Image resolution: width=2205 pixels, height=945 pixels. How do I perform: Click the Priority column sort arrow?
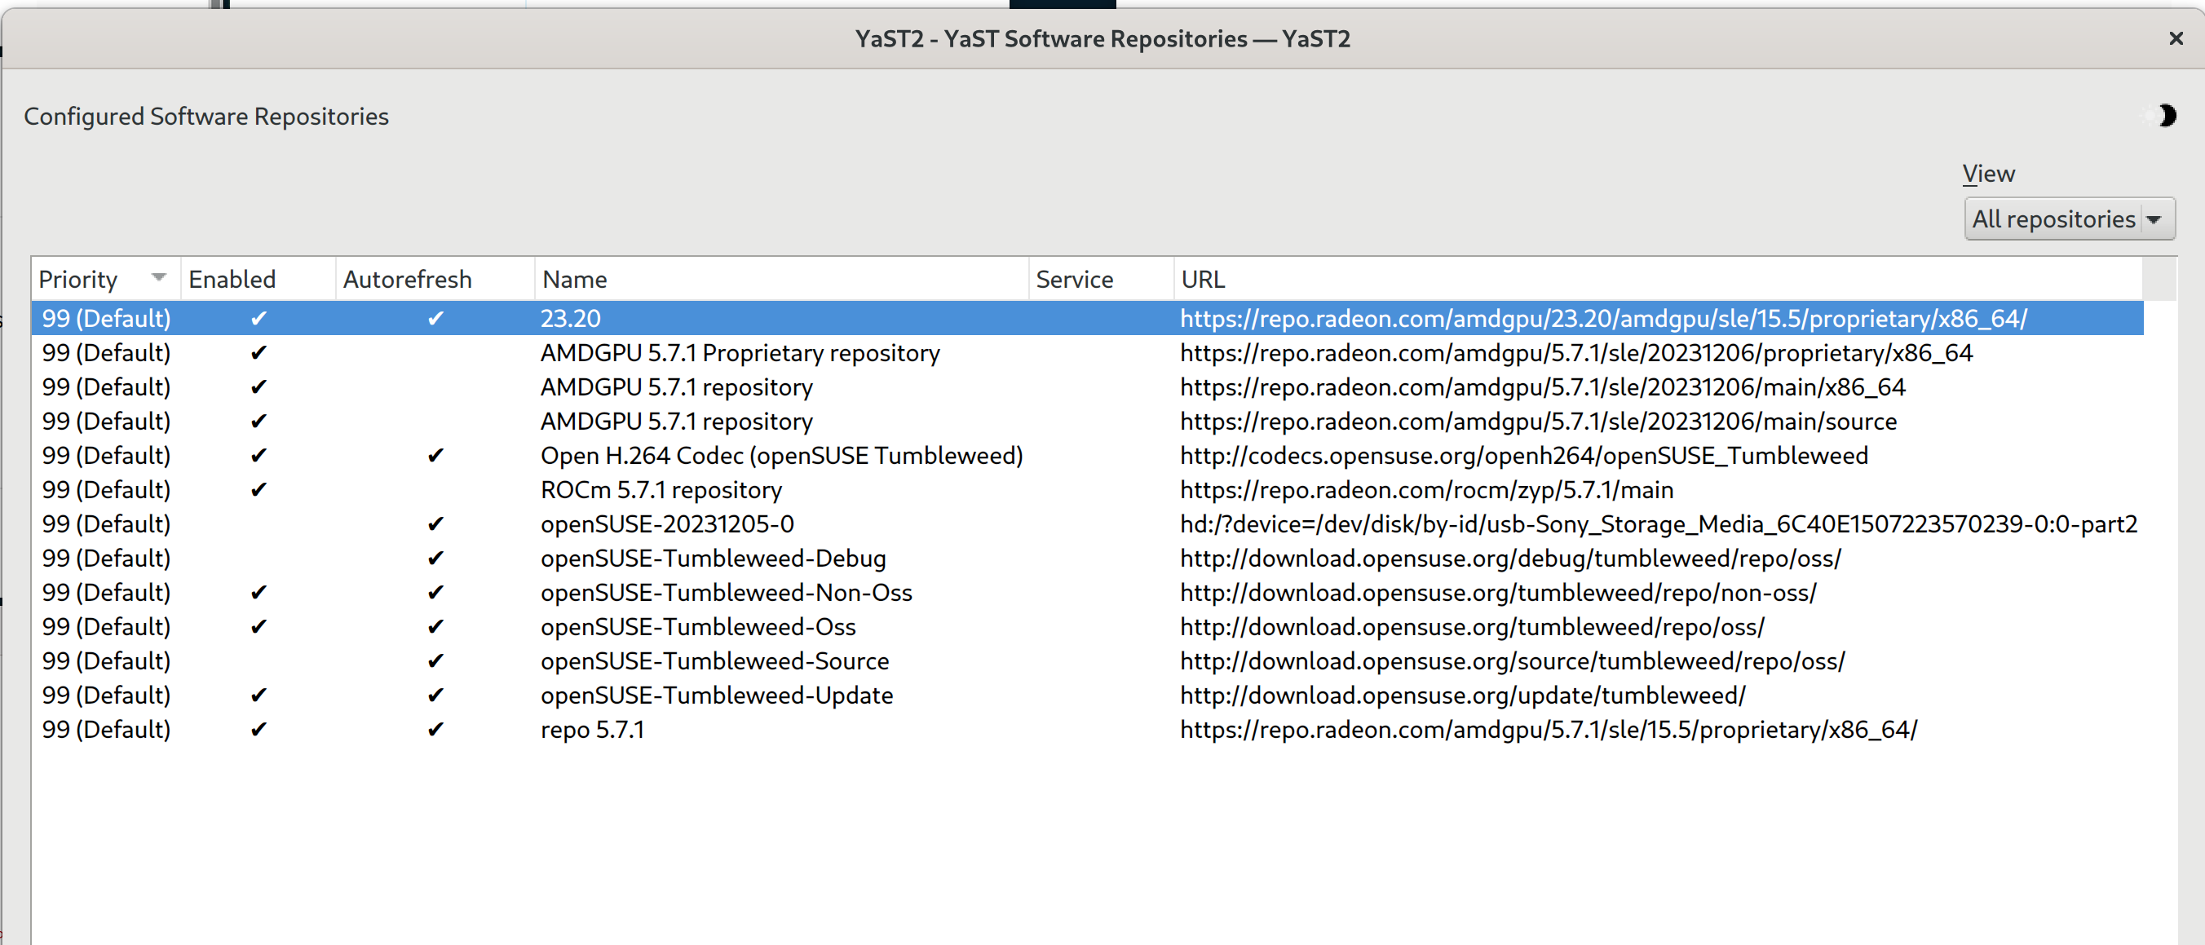(158, 277)
